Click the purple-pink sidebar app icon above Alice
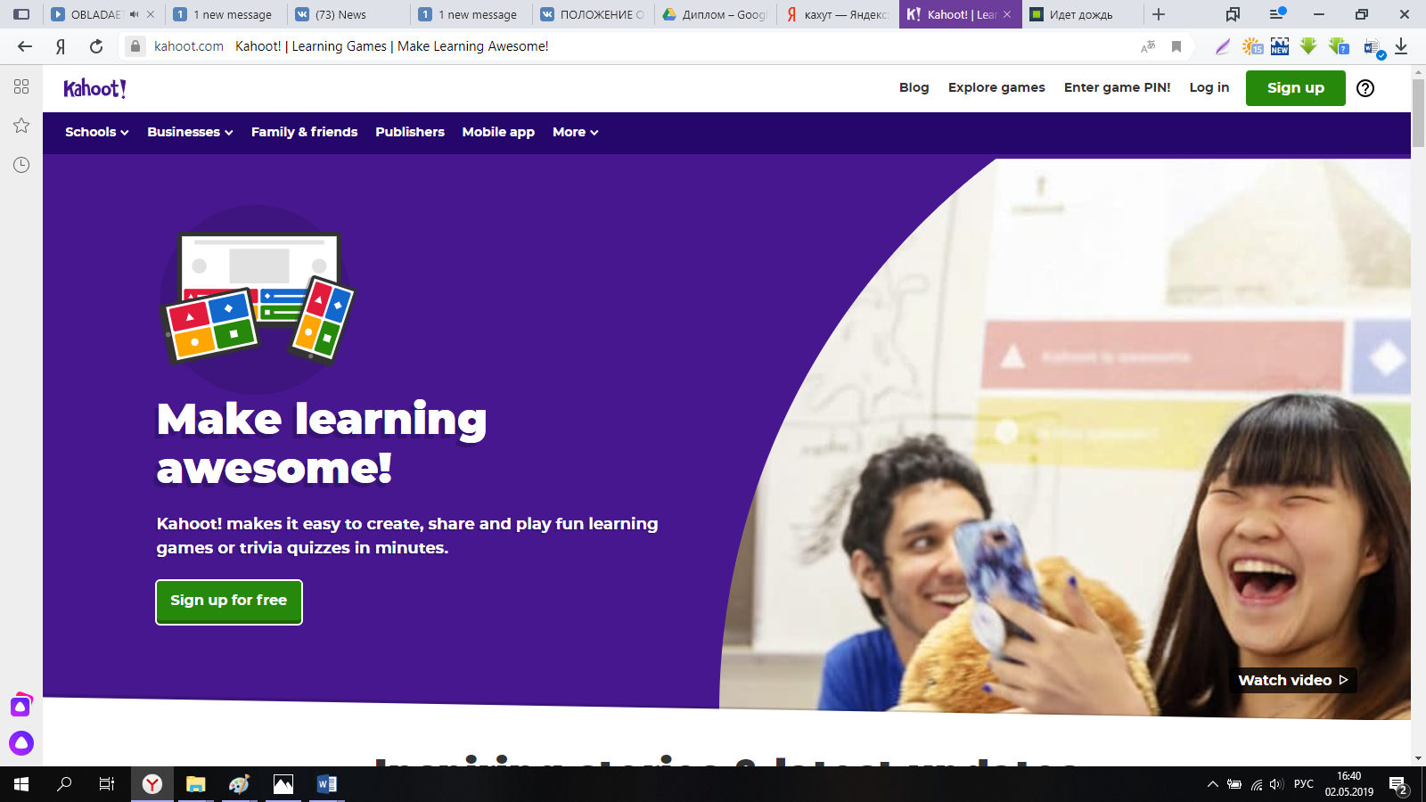This screenshot has width=1426, height=802. coord(21,705)
